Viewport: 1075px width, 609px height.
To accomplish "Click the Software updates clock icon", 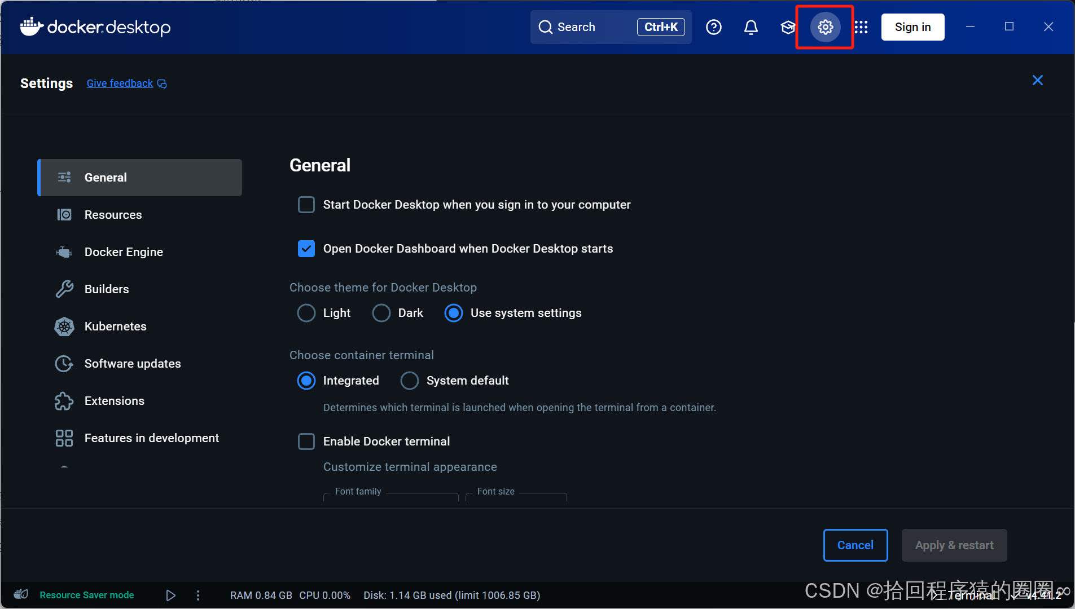I will (64, 364).
